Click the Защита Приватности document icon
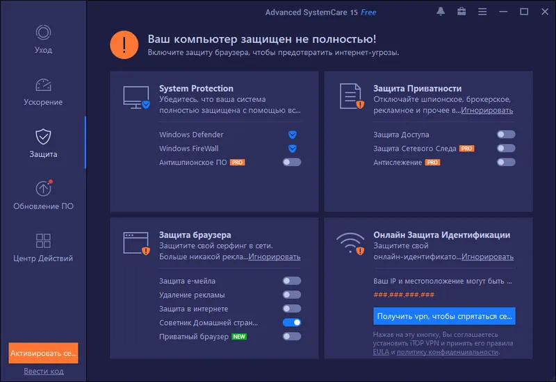 click(352, 97)
